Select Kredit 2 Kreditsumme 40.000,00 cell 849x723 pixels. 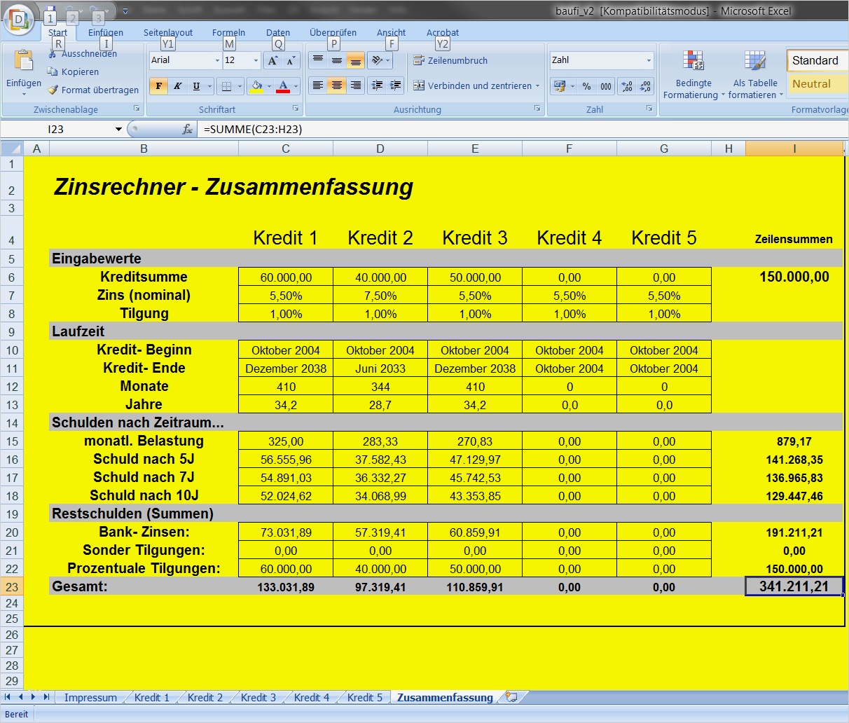(x=380, y=277)
